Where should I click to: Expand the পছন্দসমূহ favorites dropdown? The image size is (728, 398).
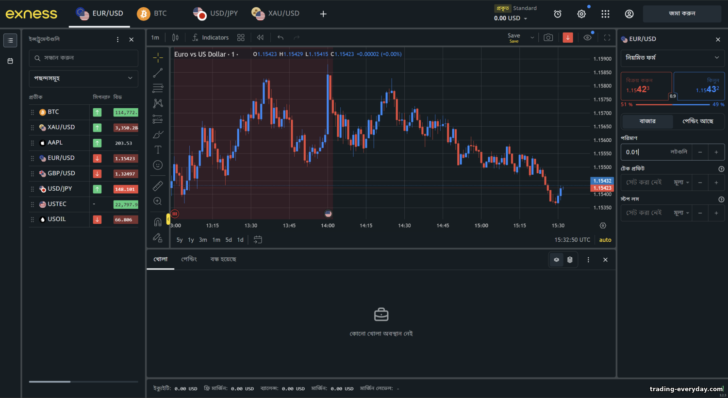pyautogui.click(x=83, y=78)
